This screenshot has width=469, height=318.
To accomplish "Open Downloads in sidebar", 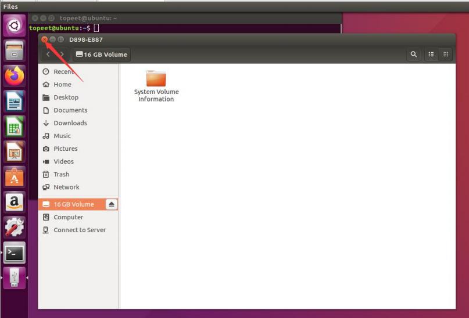I will coord(78,123).
